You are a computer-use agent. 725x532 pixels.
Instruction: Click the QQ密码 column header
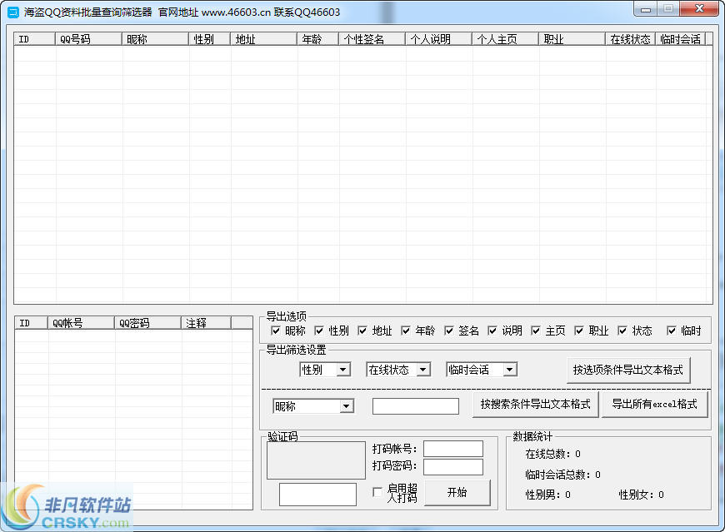147,323
